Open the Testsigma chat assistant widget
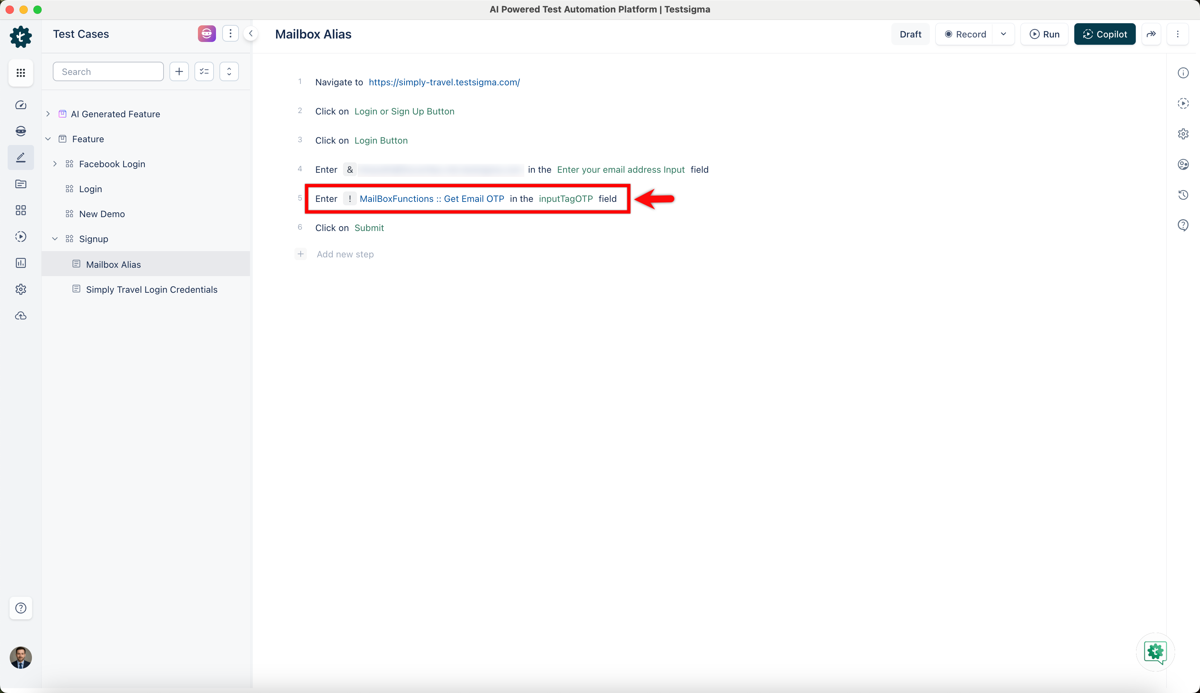The image size is (1200, 693). click(x=1155, y=652)
